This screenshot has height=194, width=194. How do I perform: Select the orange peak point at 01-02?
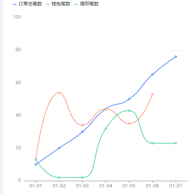(x=59, y=93)
